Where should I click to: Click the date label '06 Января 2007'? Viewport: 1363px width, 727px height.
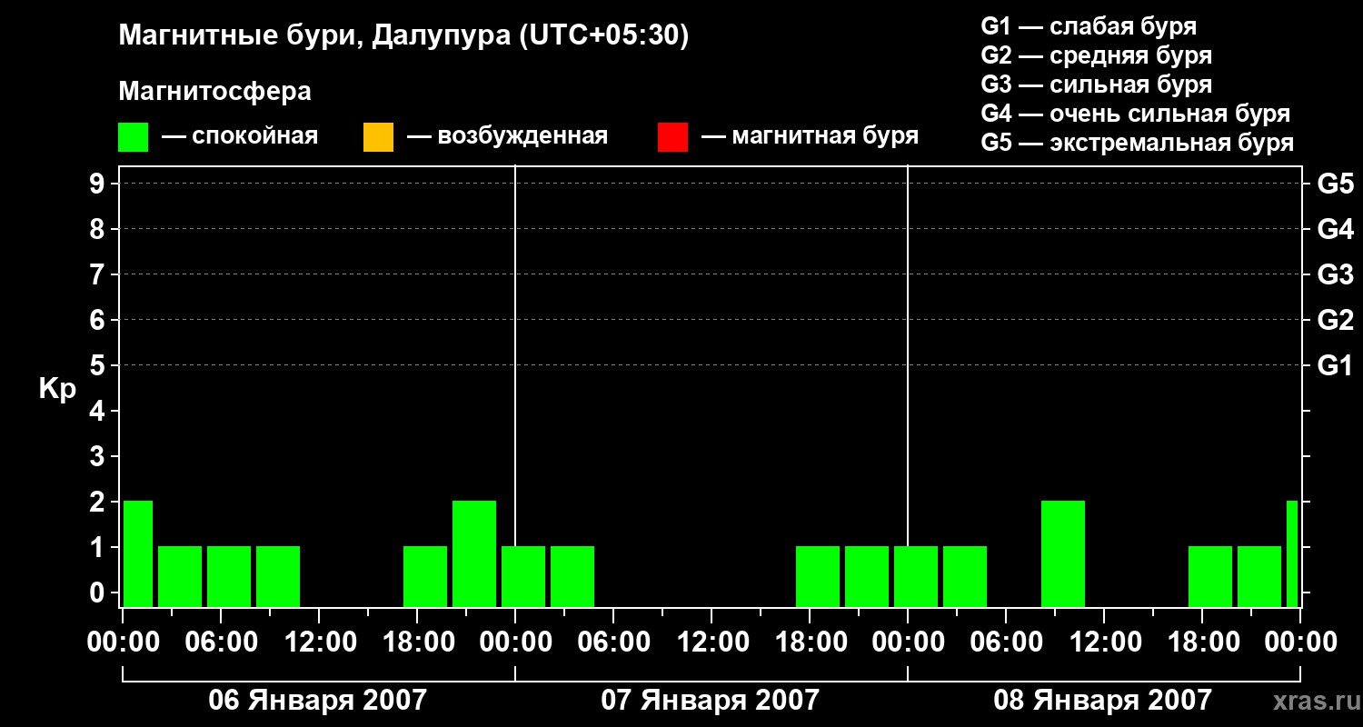pyautogui.click(x=317, y=700)
